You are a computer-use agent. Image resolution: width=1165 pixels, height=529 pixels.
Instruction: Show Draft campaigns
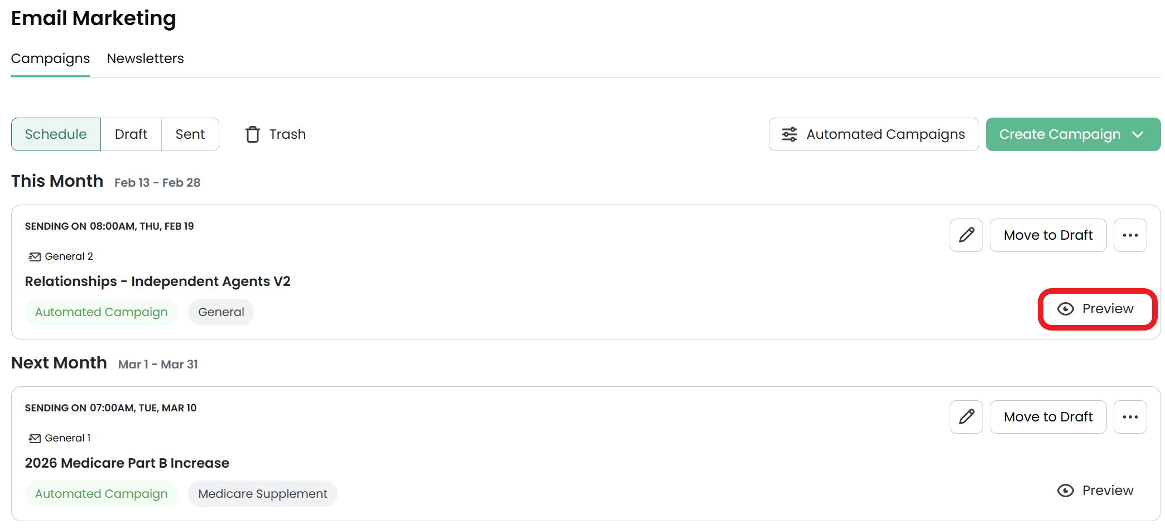click(x=131, y=134)
